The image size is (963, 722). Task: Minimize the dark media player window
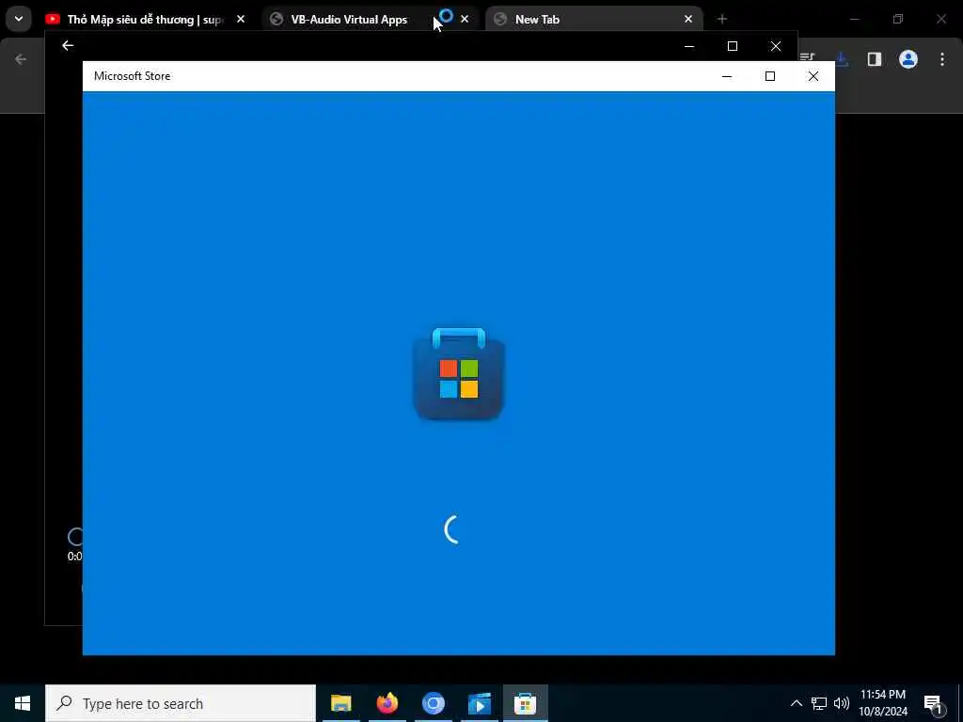coord(689,46)
